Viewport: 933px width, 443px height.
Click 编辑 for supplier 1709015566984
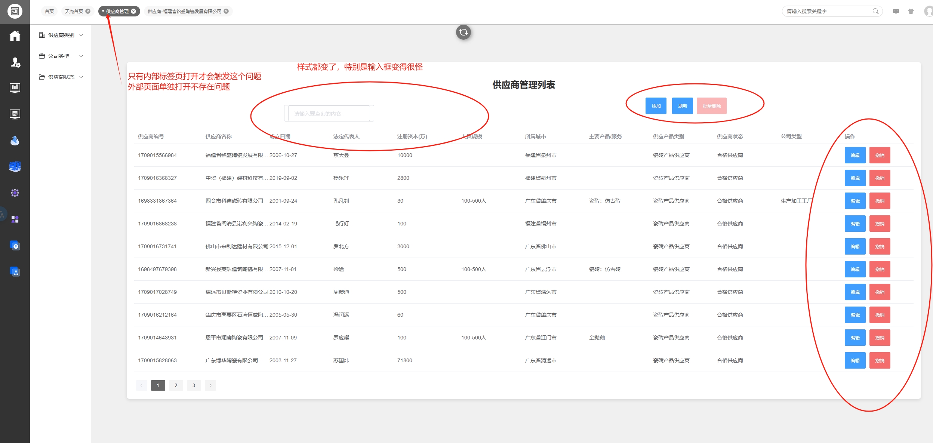coord(855,155)
